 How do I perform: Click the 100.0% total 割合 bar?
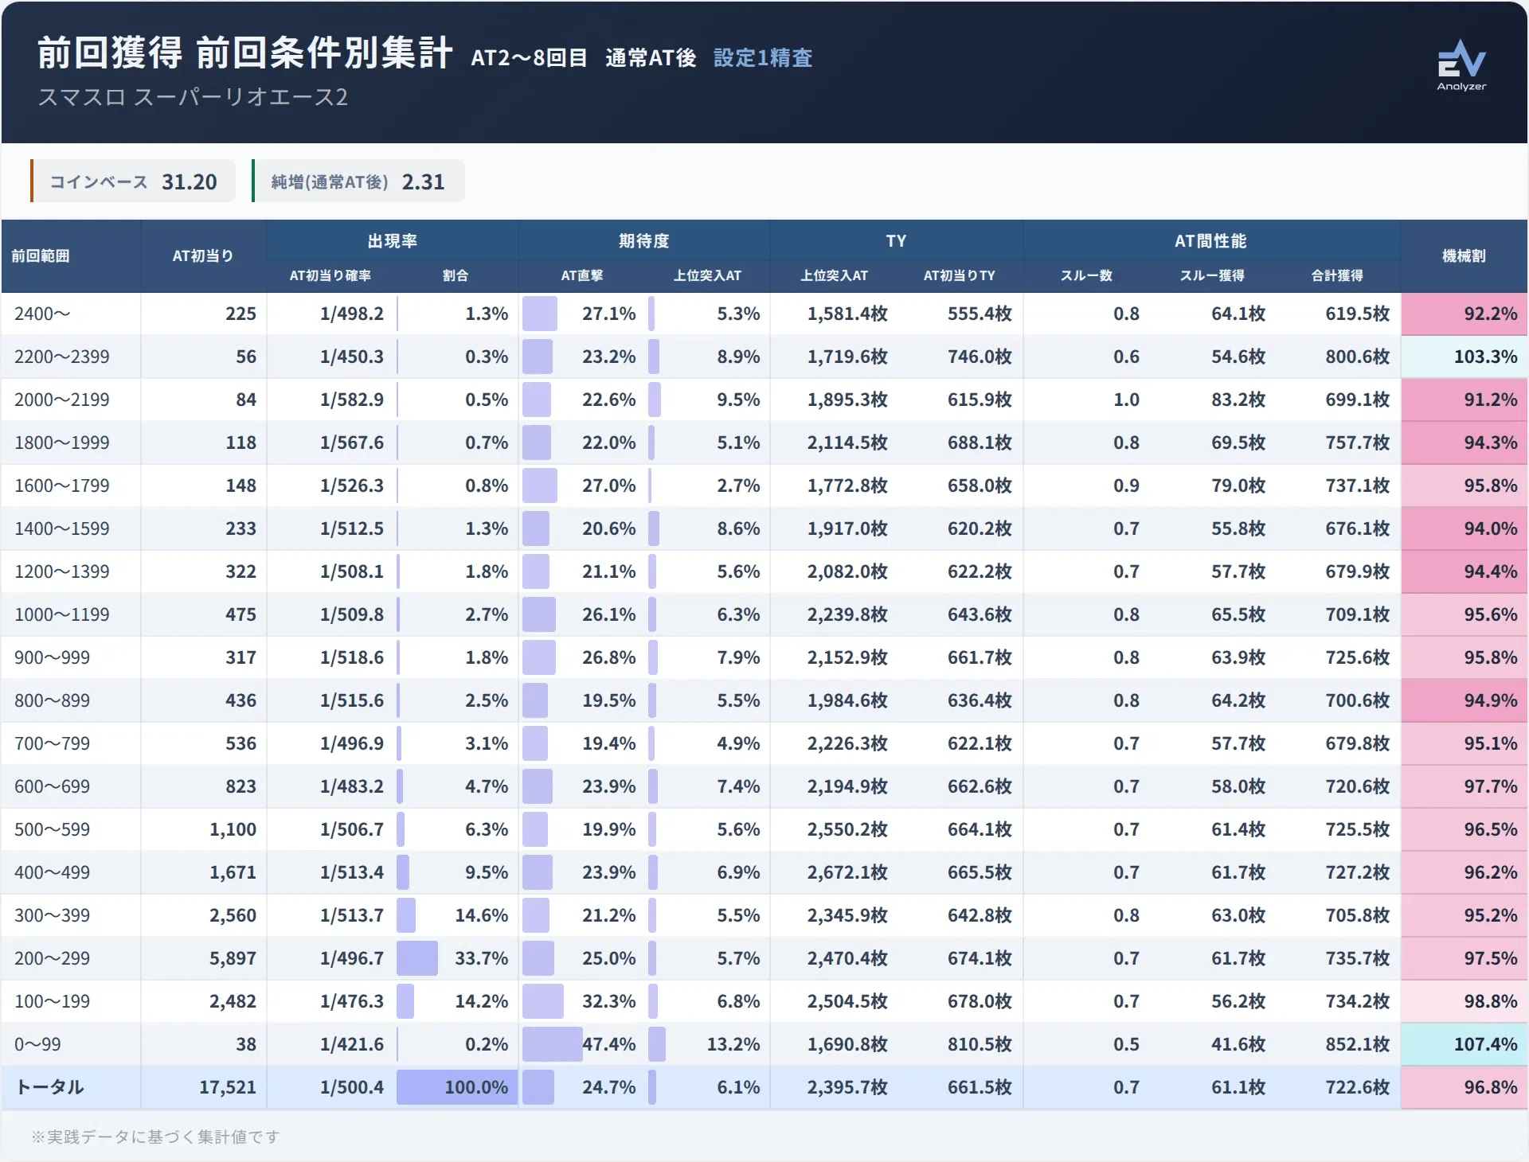(457, 1087)
